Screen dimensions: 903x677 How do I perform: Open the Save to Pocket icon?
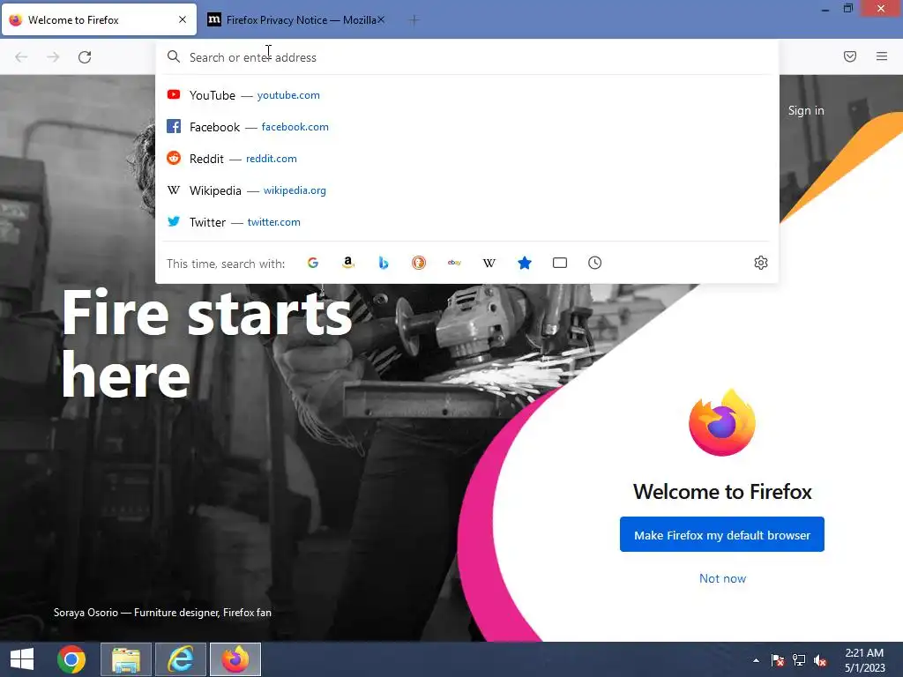tap(850, 56)
